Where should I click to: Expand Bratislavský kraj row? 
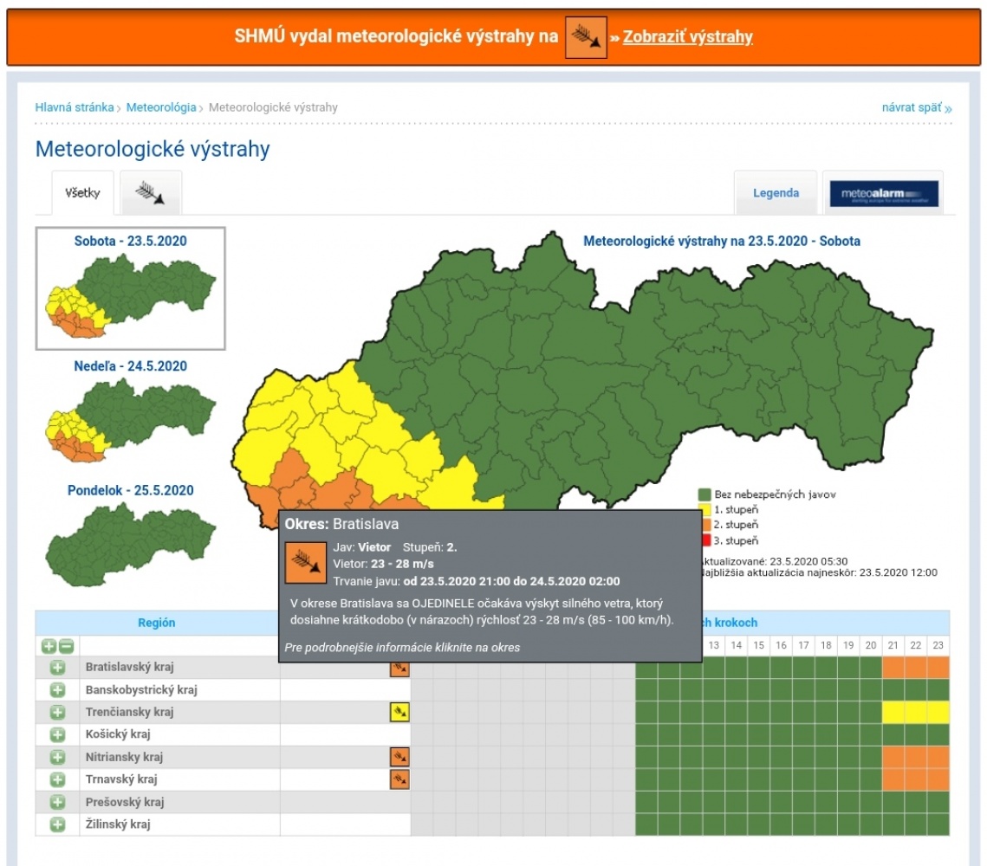point(58,668)
